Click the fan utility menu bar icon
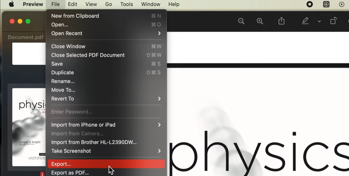Viewport: 349px width, 176px height. (x=326, y=4)
